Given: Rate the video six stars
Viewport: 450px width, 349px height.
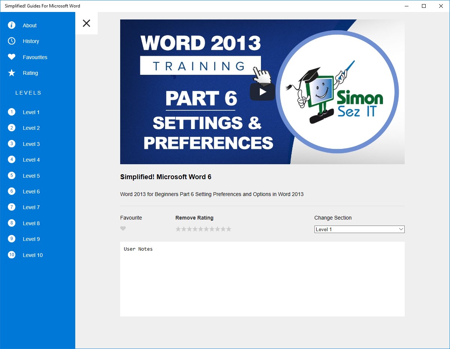Looking at the screenshot, I should (x=206, y=229).
